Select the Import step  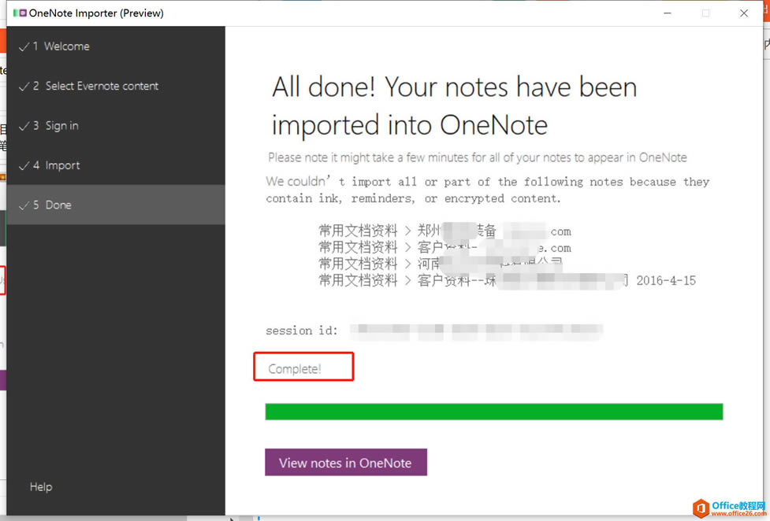coord(62,165)
